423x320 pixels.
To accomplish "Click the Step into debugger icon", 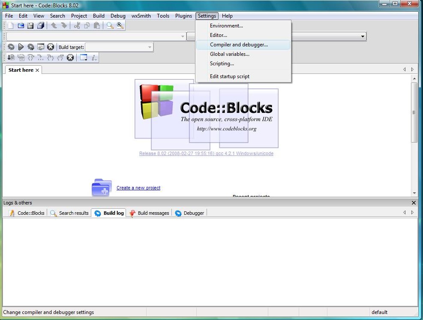I will [51, 58].
